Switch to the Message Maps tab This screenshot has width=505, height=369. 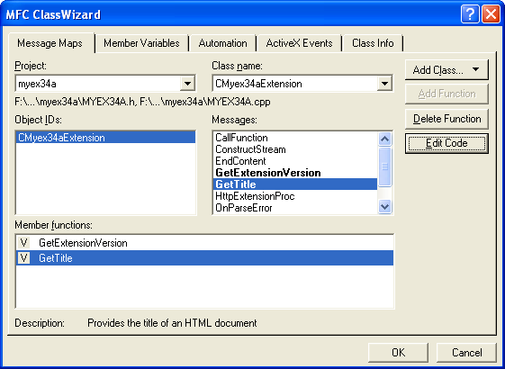coord(51,43)
